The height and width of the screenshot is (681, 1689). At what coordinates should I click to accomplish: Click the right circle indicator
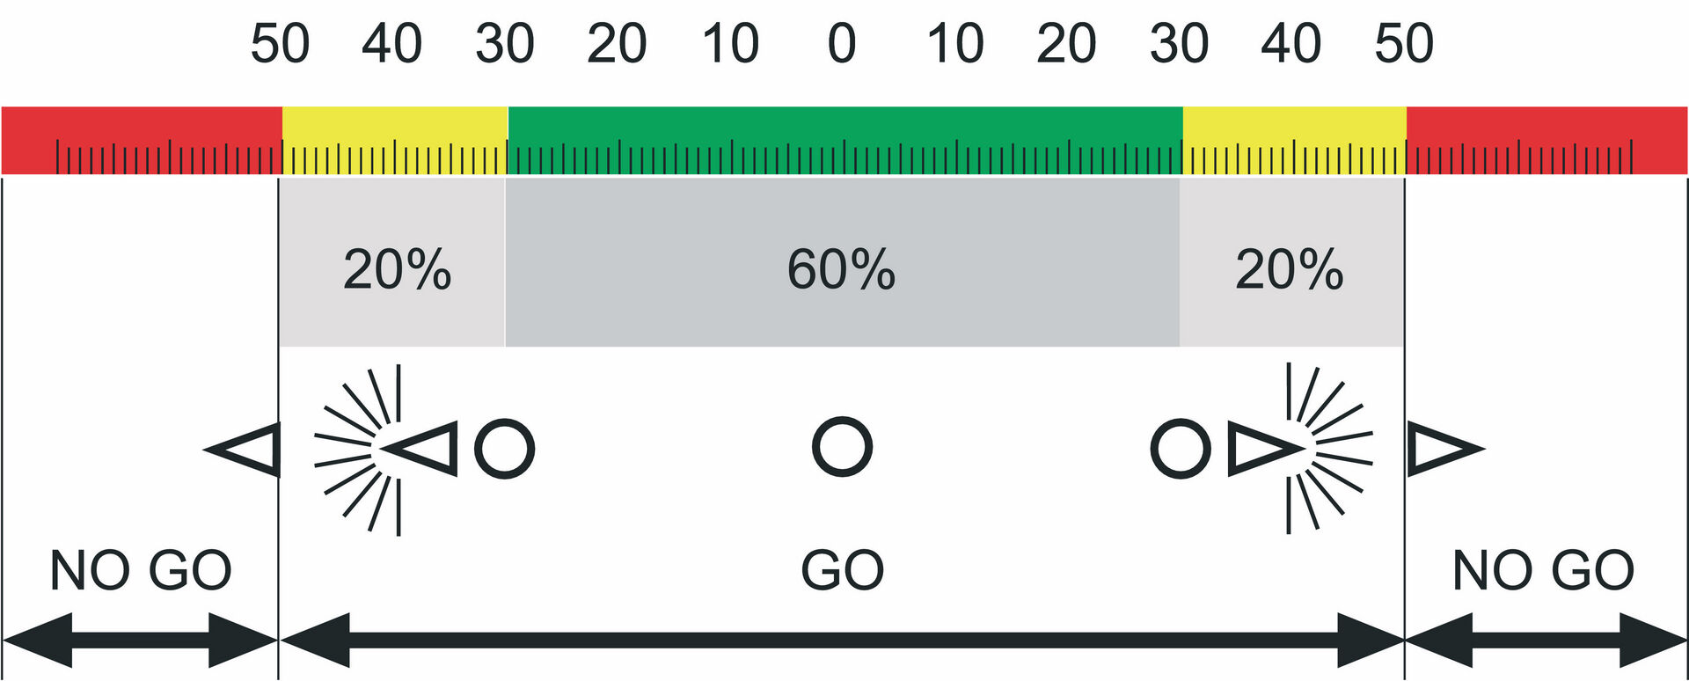tap(1181, 448)
